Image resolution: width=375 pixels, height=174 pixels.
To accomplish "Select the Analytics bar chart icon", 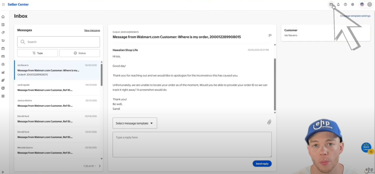I will (x=3, y=72).
